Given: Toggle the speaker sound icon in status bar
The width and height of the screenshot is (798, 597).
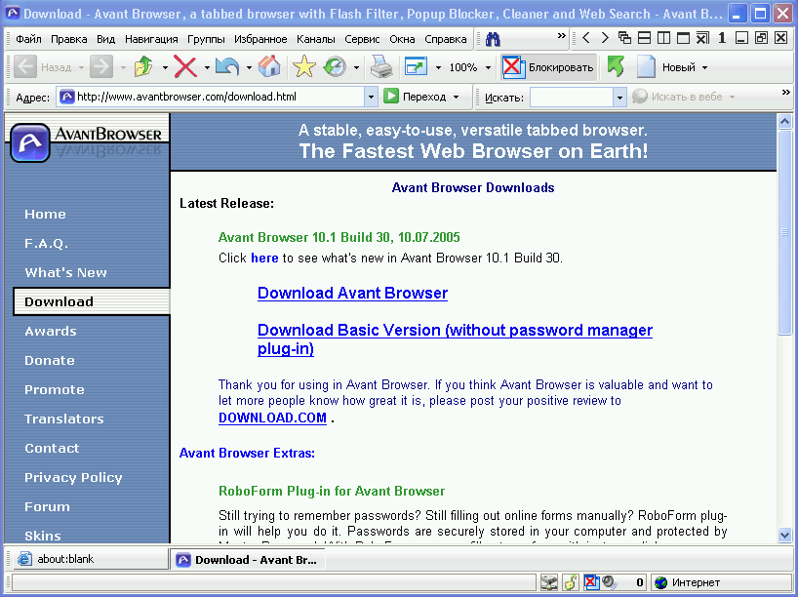Looking at the screenshot, I should click(609, 582).
